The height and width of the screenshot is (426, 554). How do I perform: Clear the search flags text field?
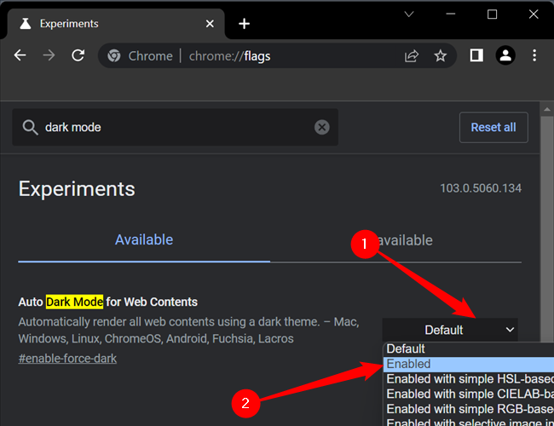coord(321,127)
